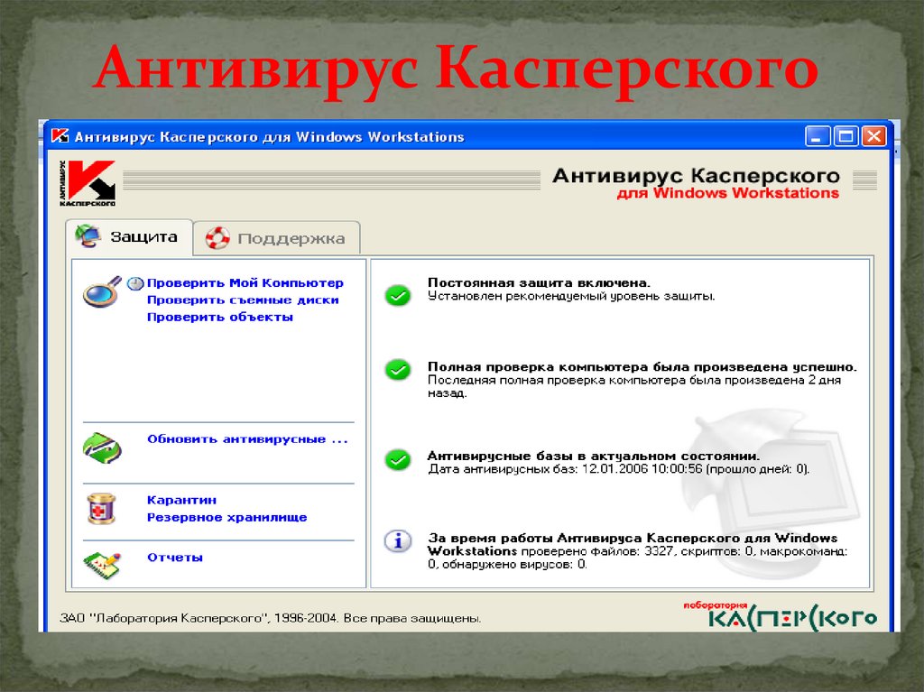This screenshot has height=692, width=924.
Task: Open Проверить объекты link
Action: click(220, 317)
